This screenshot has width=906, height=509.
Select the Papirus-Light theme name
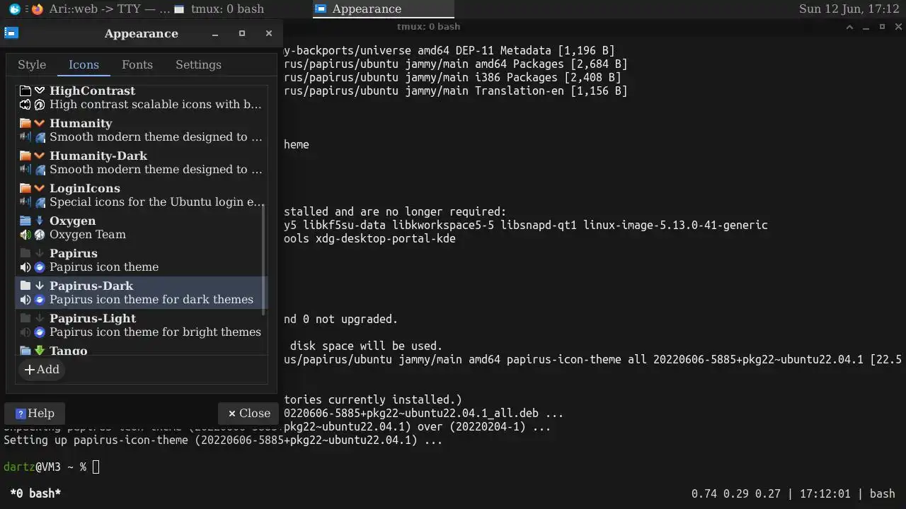click(x=93, y=318)
